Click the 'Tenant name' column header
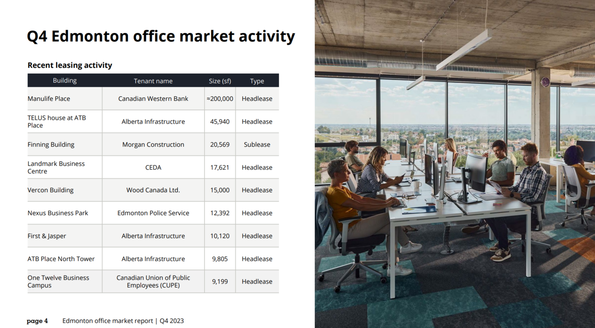 (153, 81)
